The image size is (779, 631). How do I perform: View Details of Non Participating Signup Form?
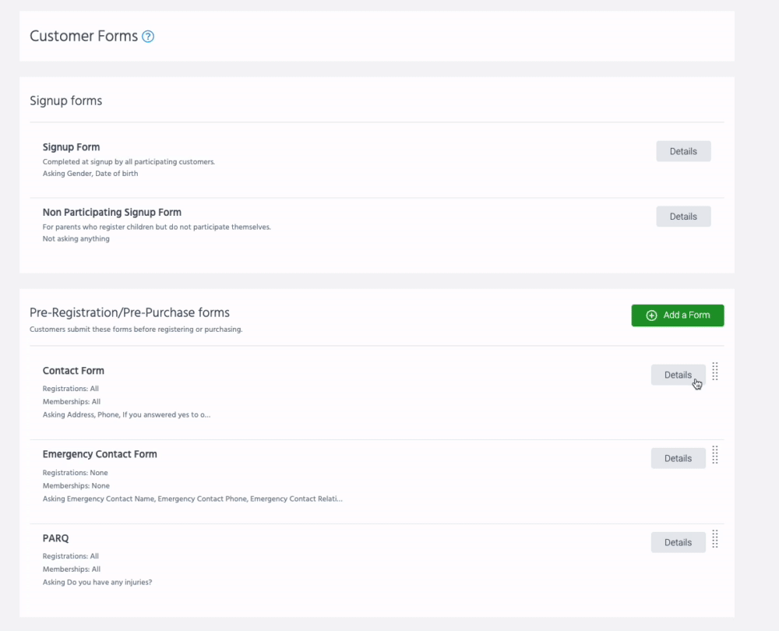pos(683,217)
